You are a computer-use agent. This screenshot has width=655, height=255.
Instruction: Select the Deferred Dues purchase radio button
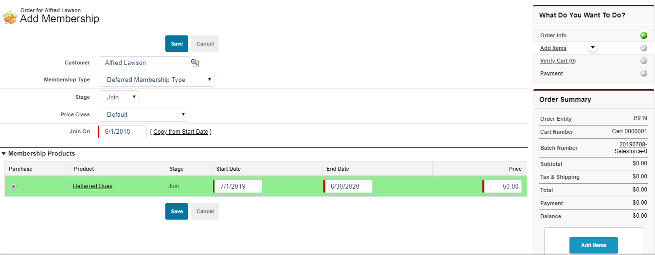point(13,187)
